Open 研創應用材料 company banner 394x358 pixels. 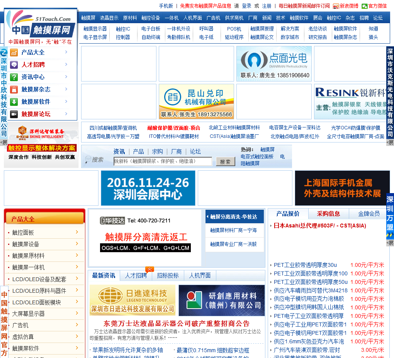(222, 300)
